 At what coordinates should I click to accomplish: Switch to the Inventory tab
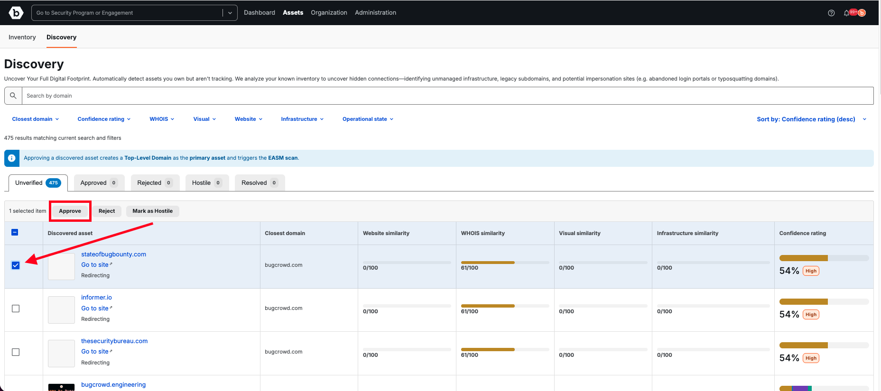pos(22,37)
